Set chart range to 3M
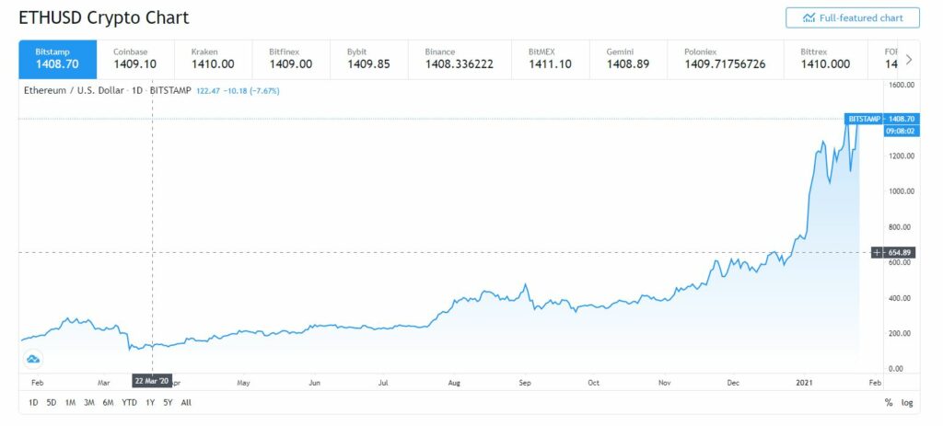This screenshot has width=943, height=426. pyautogui.click(x=89, y=403)
